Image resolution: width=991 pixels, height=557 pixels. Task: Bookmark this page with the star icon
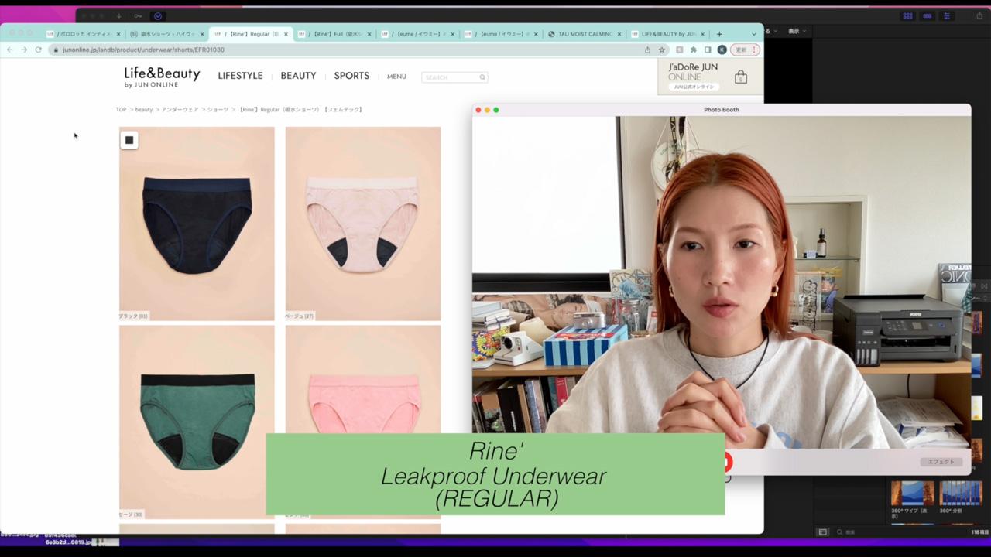[662, 50]
